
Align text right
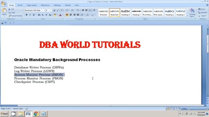(74, 15)
